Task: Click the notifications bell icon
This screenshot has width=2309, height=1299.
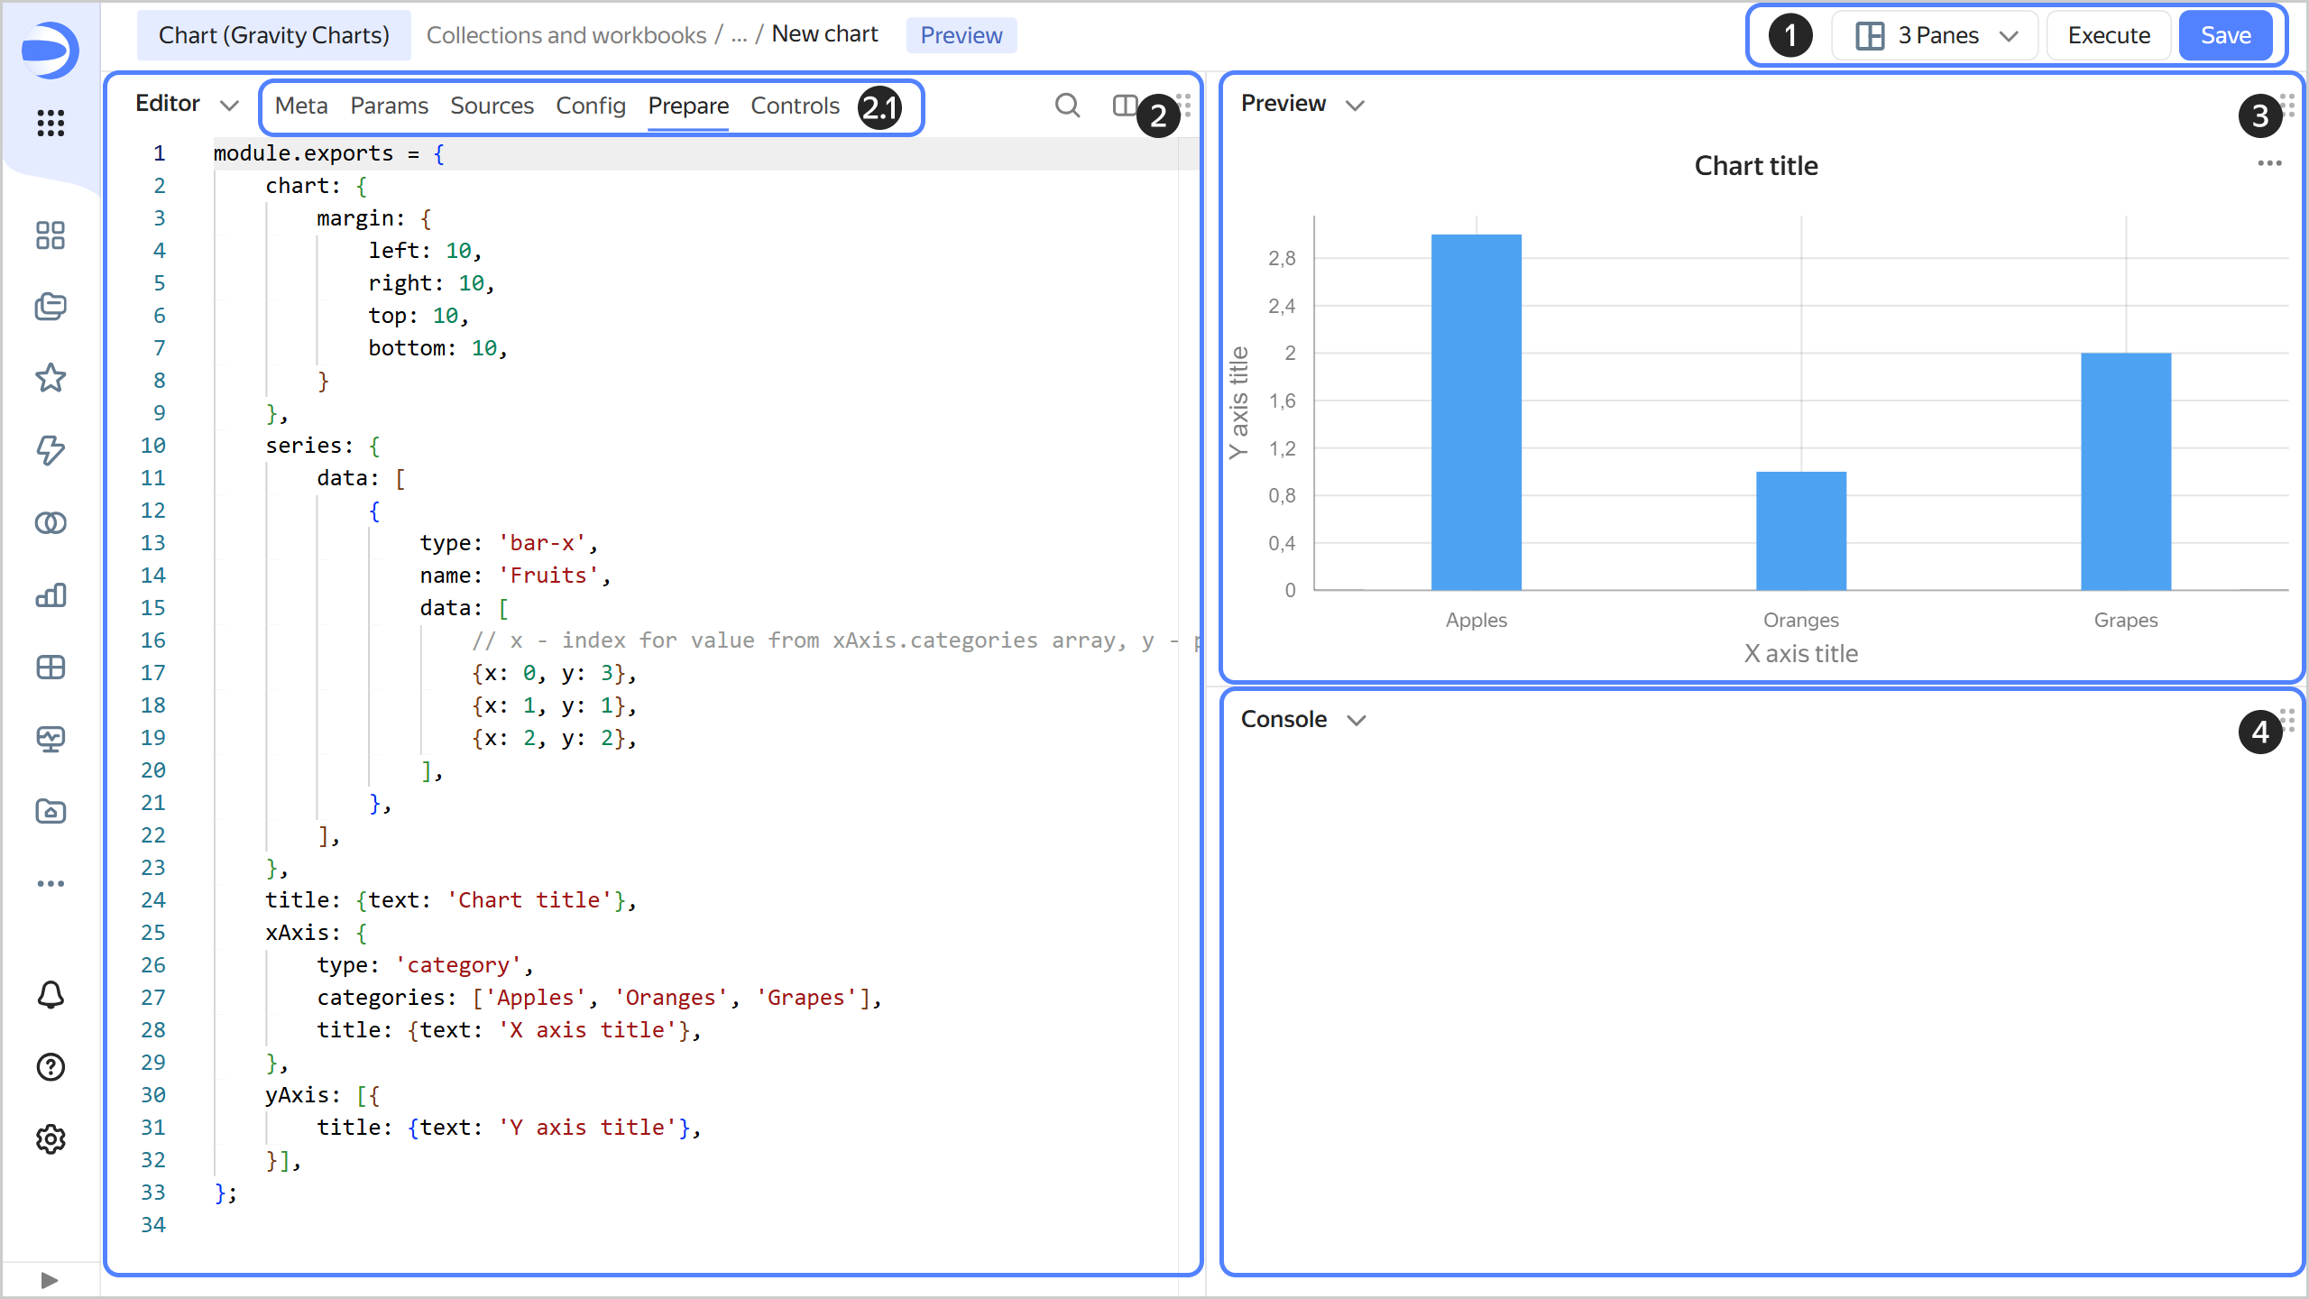Action: [51, 995]
